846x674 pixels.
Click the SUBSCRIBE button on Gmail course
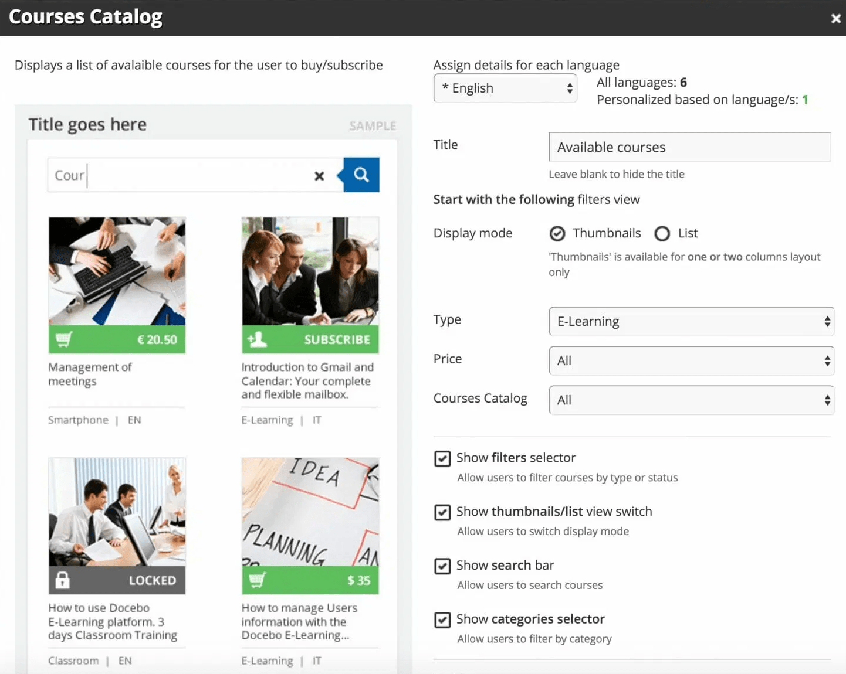click(x=337, y=340)
